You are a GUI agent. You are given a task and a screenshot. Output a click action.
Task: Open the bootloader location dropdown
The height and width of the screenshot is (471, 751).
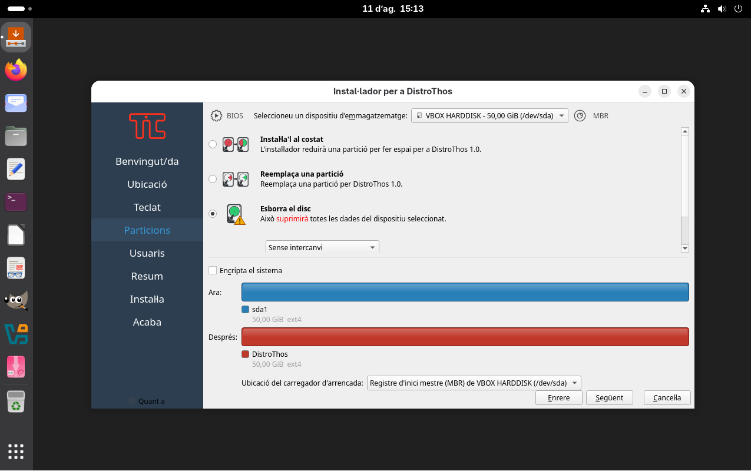click(474, 383)
